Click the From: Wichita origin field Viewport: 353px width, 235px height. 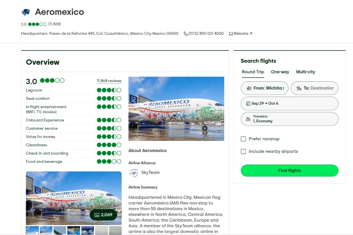point(265,88)
